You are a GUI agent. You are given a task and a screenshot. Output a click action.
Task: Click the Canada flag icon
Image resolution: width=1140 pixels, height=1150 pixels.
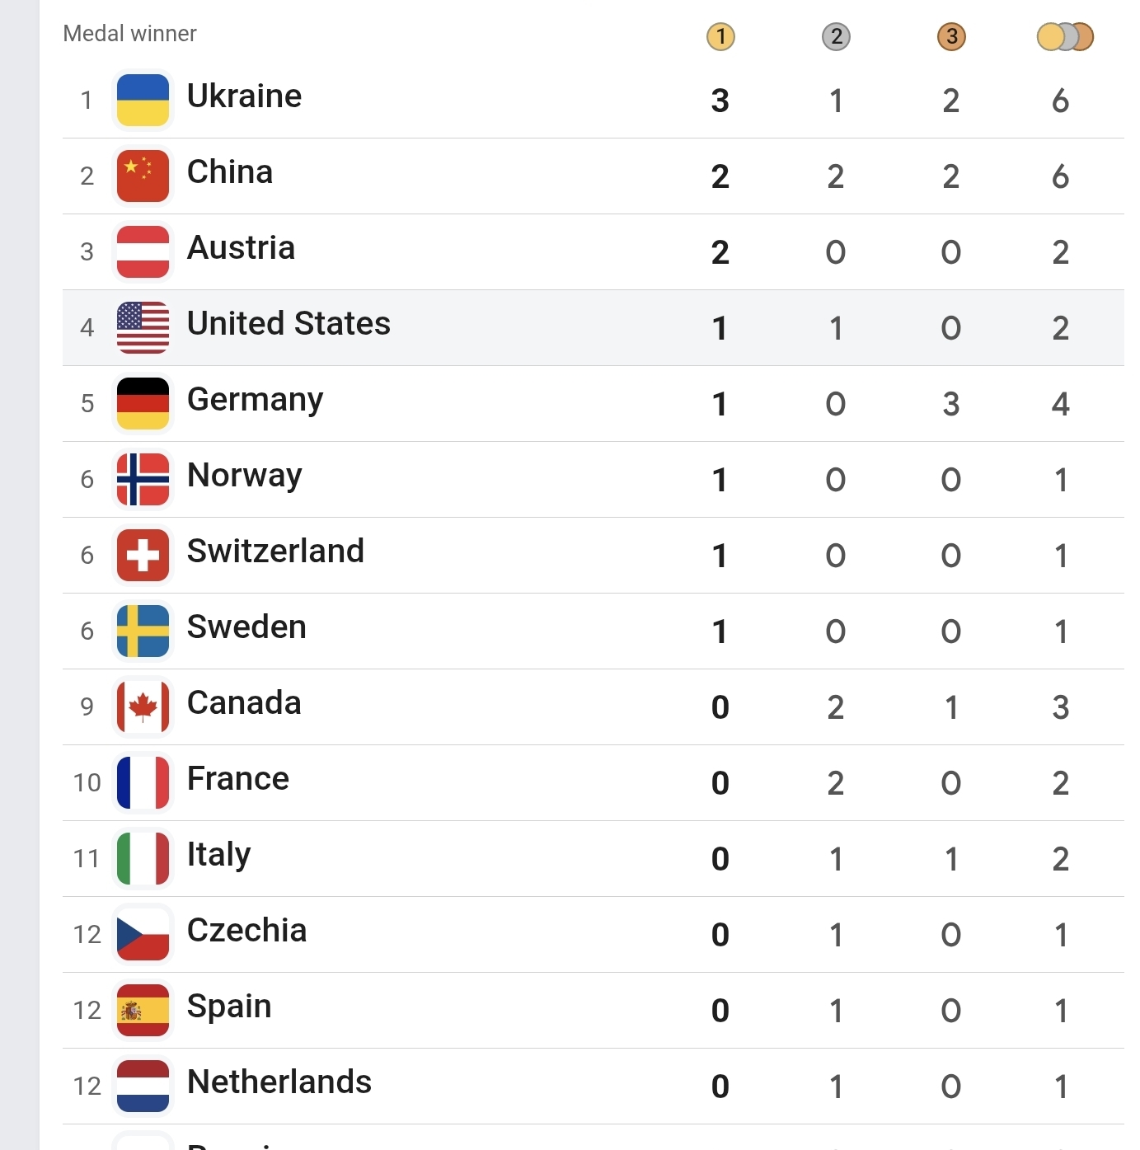coord(143,706)
